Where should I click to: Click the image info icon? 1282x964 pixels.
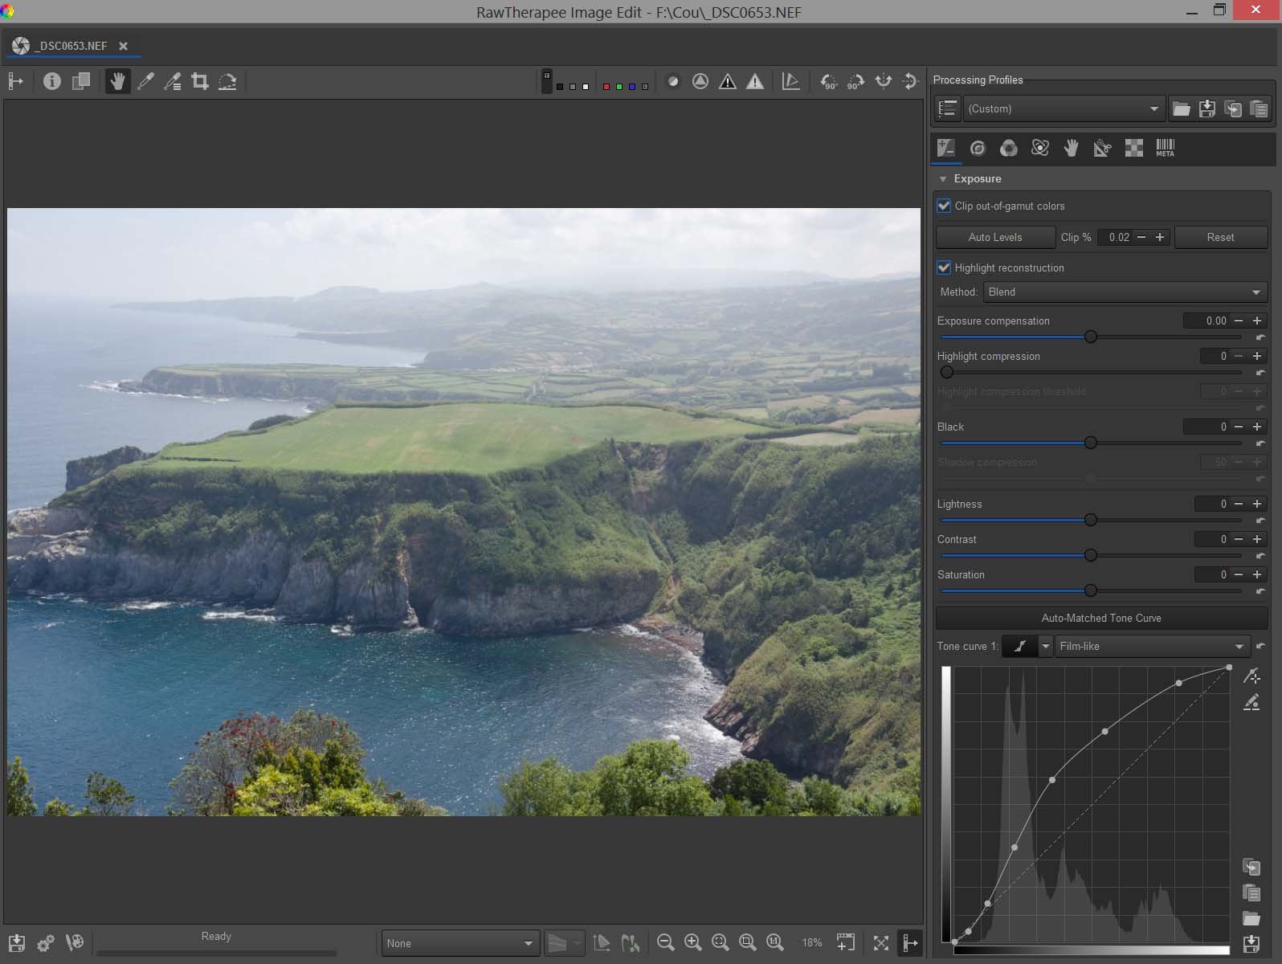(52, 81)
